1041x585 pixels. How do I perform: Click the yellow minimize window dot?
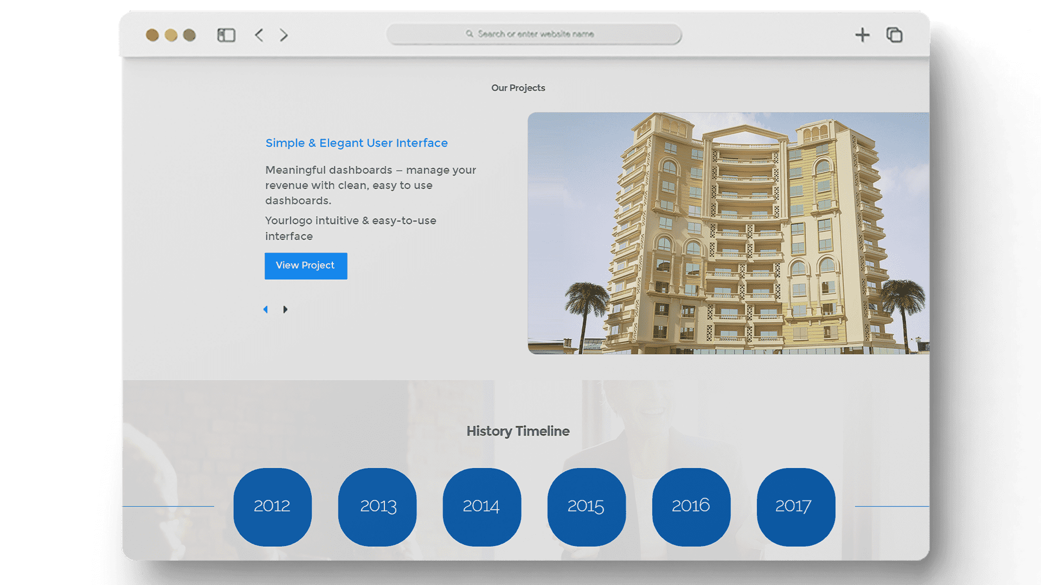171,35
